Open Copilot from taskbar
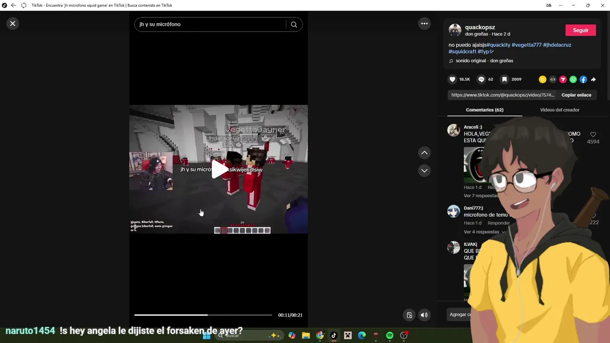The image size is (610, 343). point(292,335)
